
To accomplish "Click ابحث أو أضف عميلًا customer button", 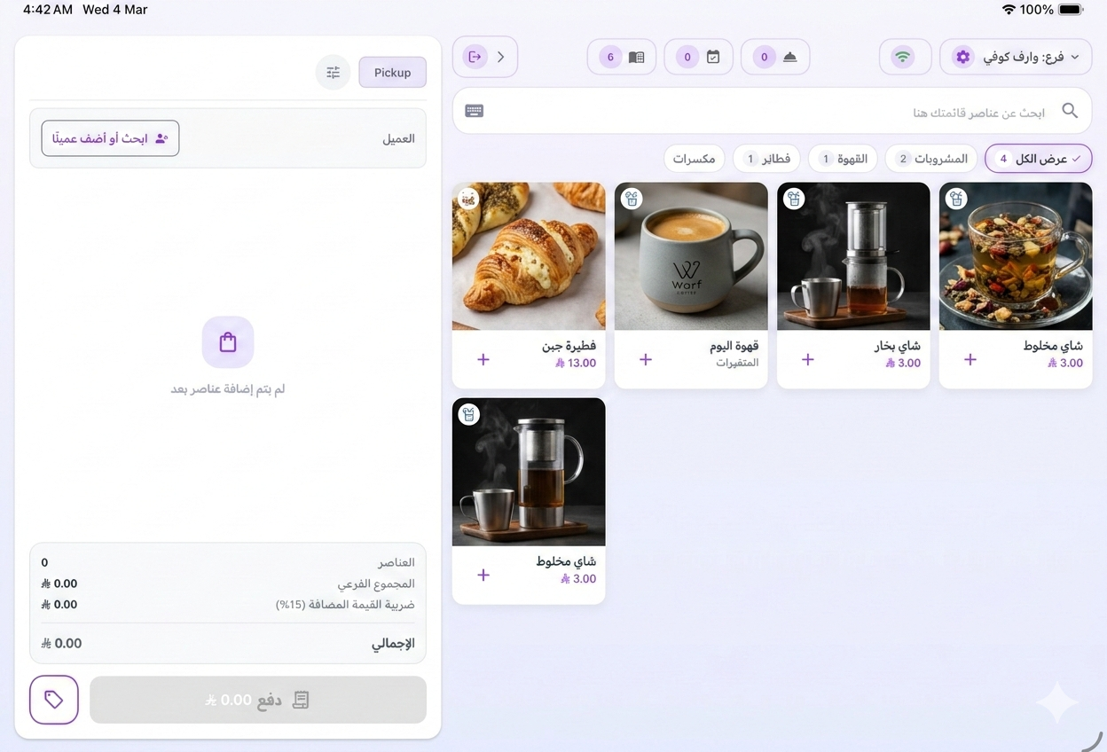I will pyautogui.click(x=110, y=138).
